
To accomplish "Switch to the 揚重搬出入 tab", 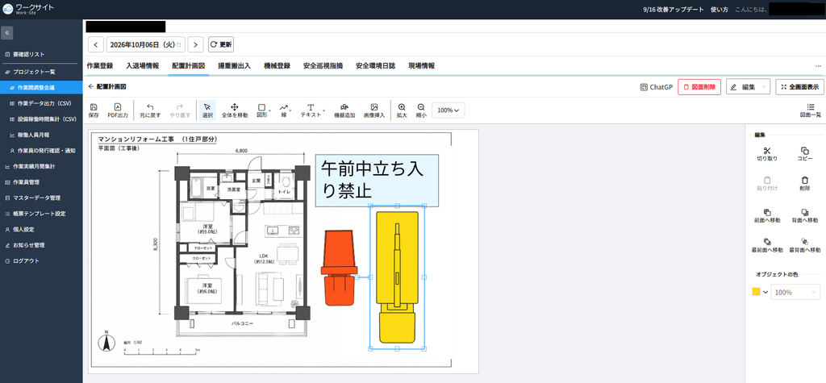I will 235,66.
